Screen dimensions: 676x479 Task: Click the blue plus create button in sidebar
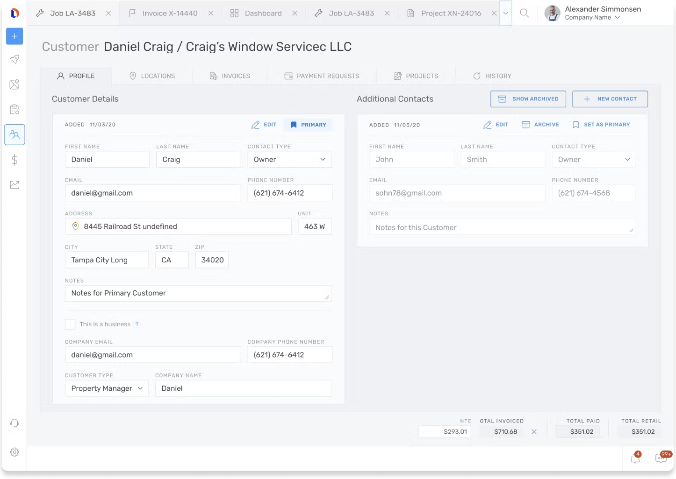coord(14,36)
